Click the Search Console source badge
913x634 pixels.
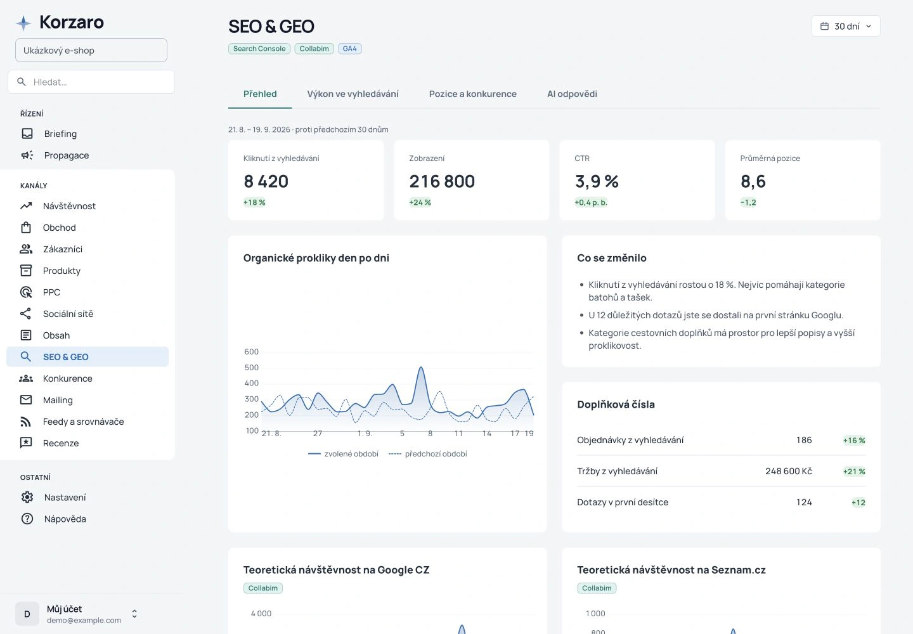coord(259,49)
